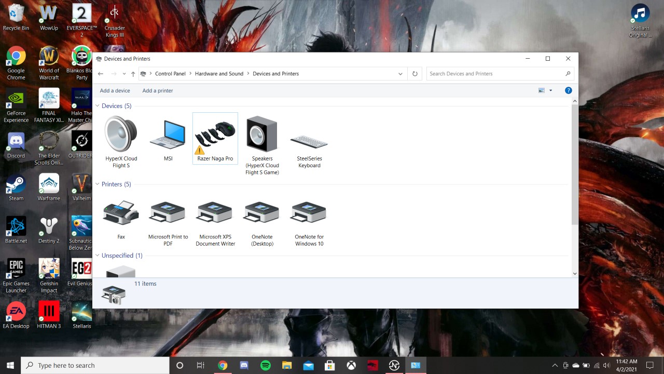Select the HyperX Cloud Flight S headset icon
The width and height of the screenshot is (664, 374).
pyautogui.click(x=121, y=135)
